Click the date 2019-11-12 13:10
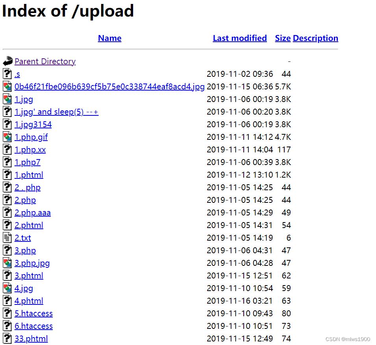Screen dimensions: 376x345 point(240,175)
